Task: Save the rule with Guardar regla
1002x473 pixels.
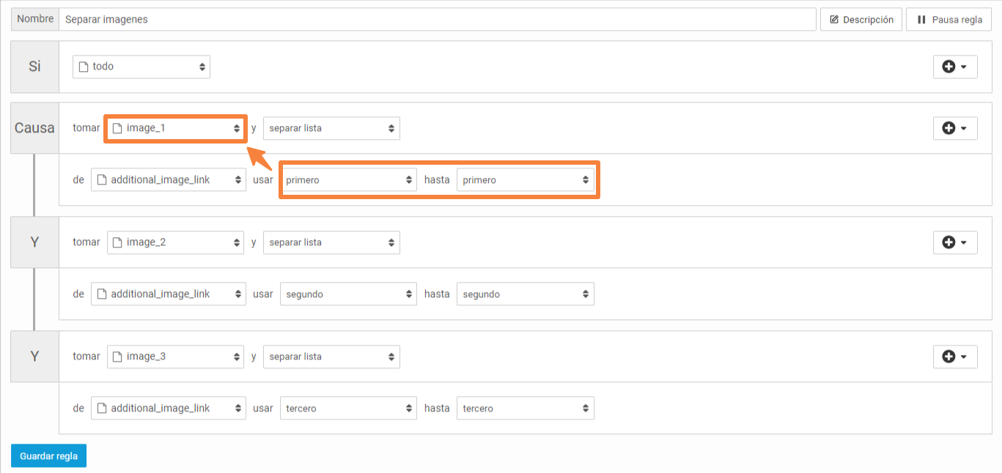Action: coord(48,455)
